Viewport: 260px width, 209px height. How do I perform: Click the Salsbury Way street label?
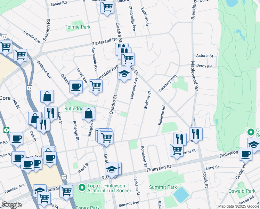[x=168, y=83]
